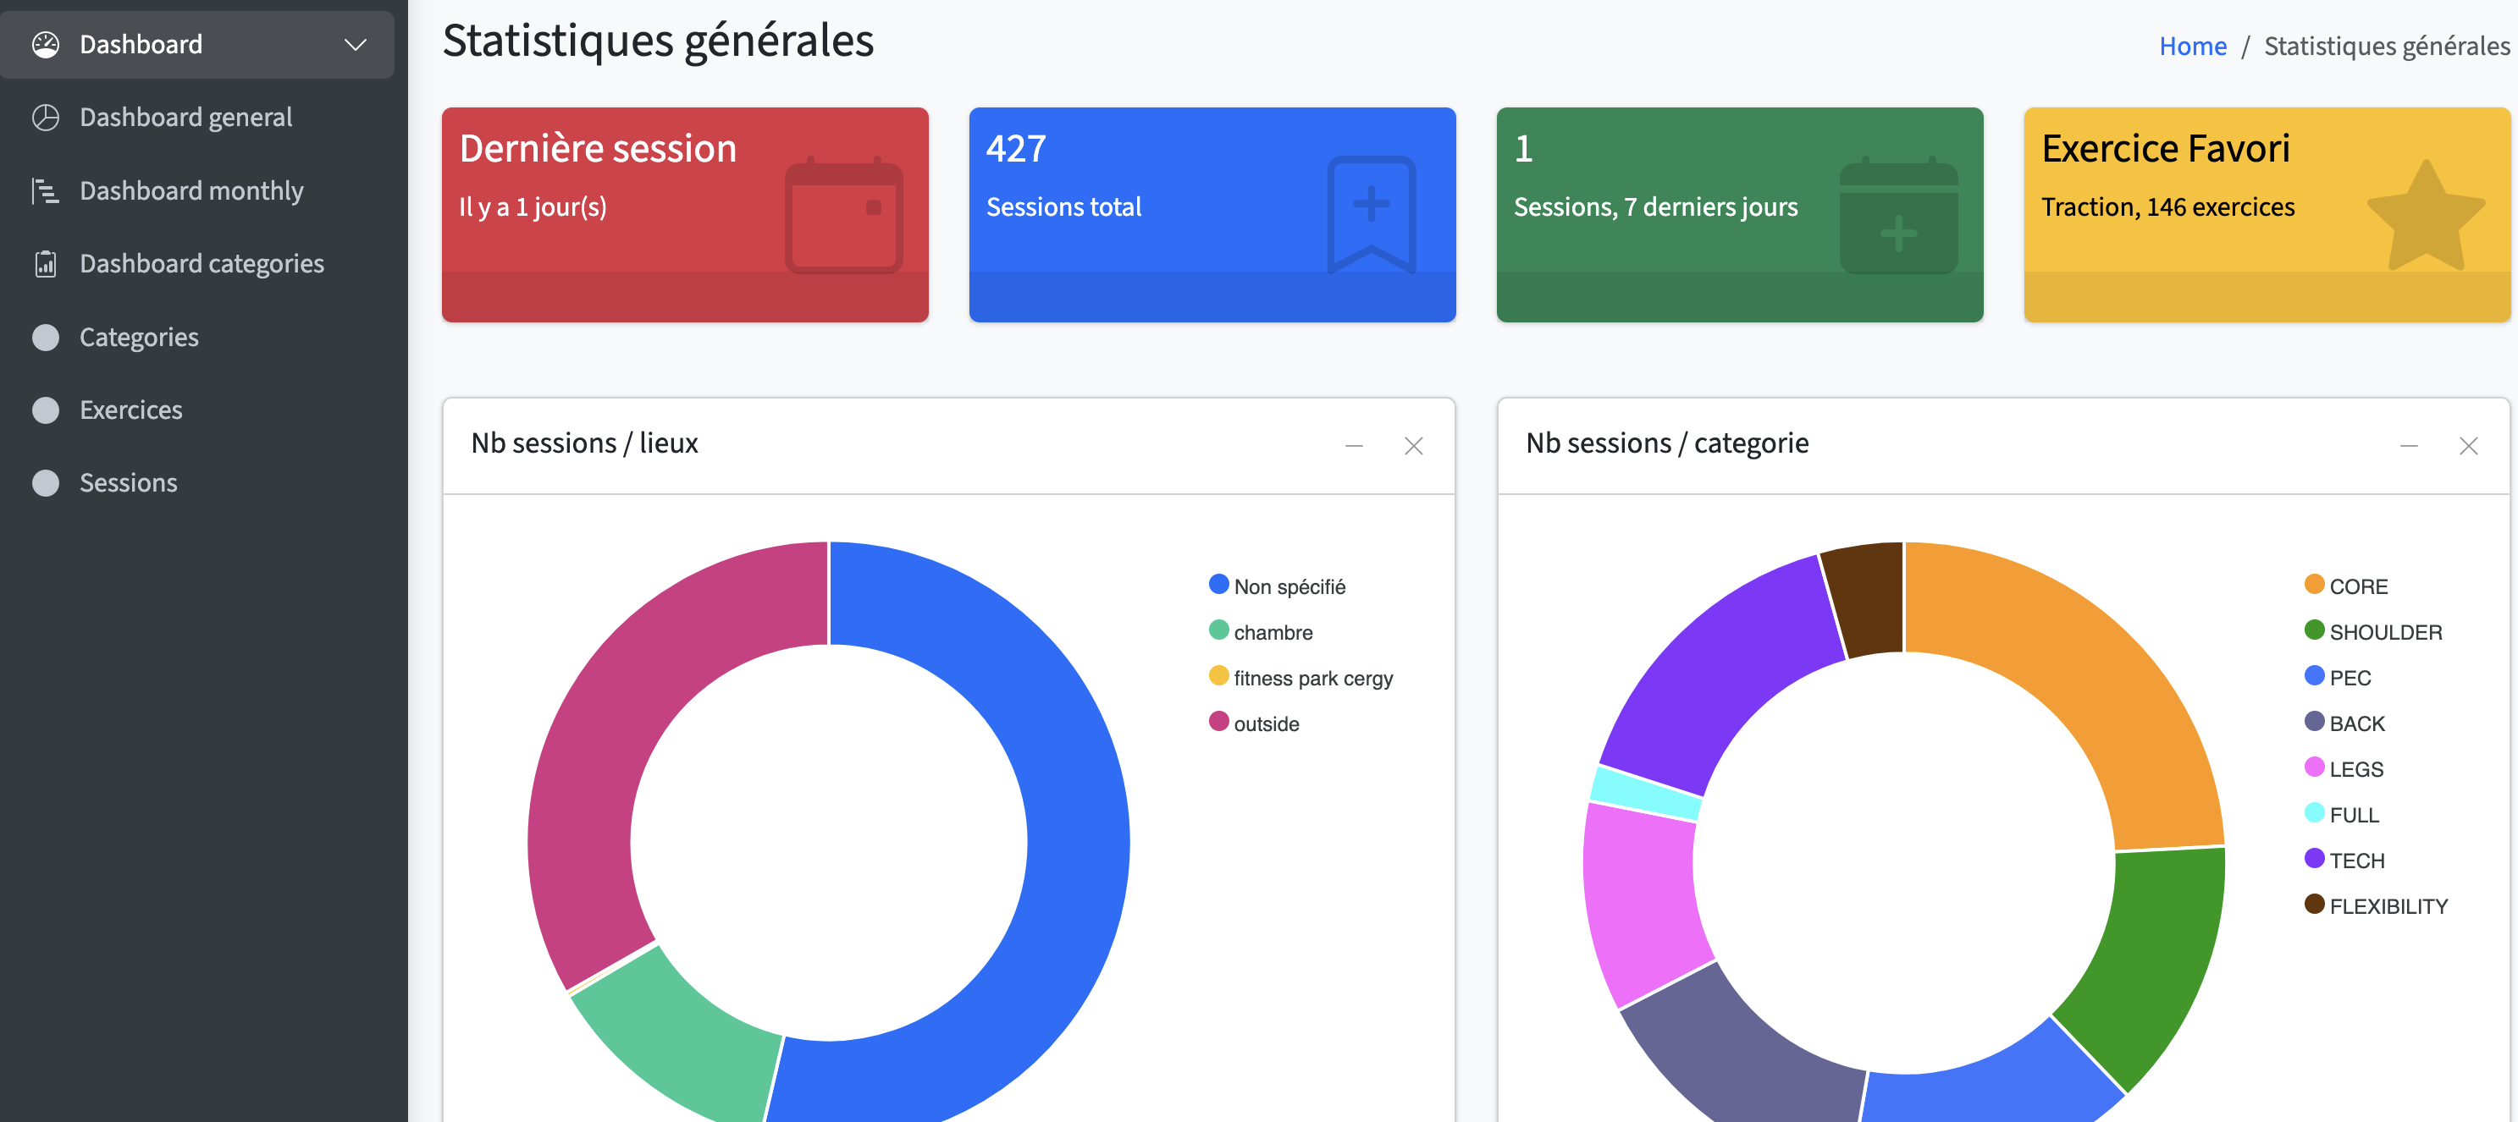Screen dimensions: 2518x1122
Task: Collapse the Nb sessions / lieux card
Action: coord(1353,446)
